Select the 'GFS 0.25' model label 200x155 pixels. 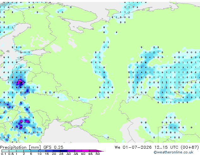click(53, 147)
